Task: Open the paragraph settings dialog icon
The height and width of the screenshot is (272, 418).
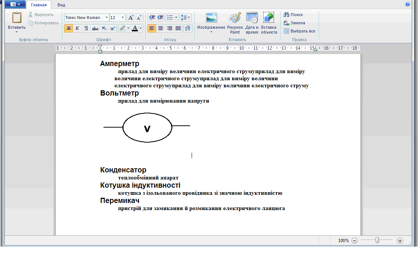Action: pyautogui.click(x=188, y=28)
